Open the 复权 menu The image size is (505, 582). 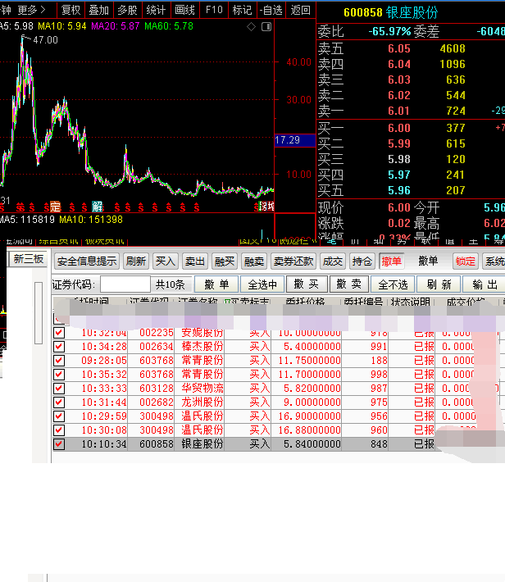point(71,10)
